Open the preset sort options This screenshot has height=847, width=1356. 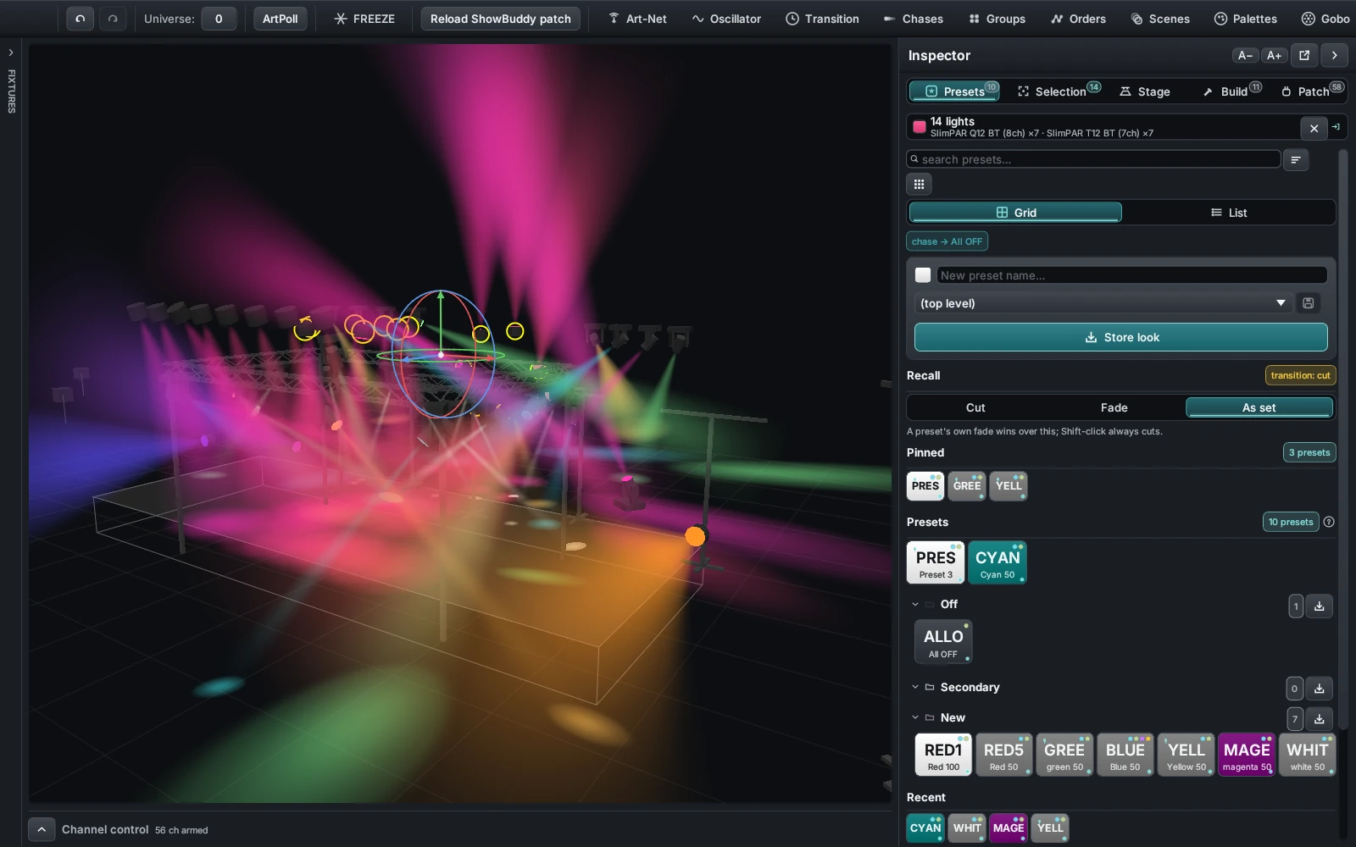click(x=1296, y=159)
